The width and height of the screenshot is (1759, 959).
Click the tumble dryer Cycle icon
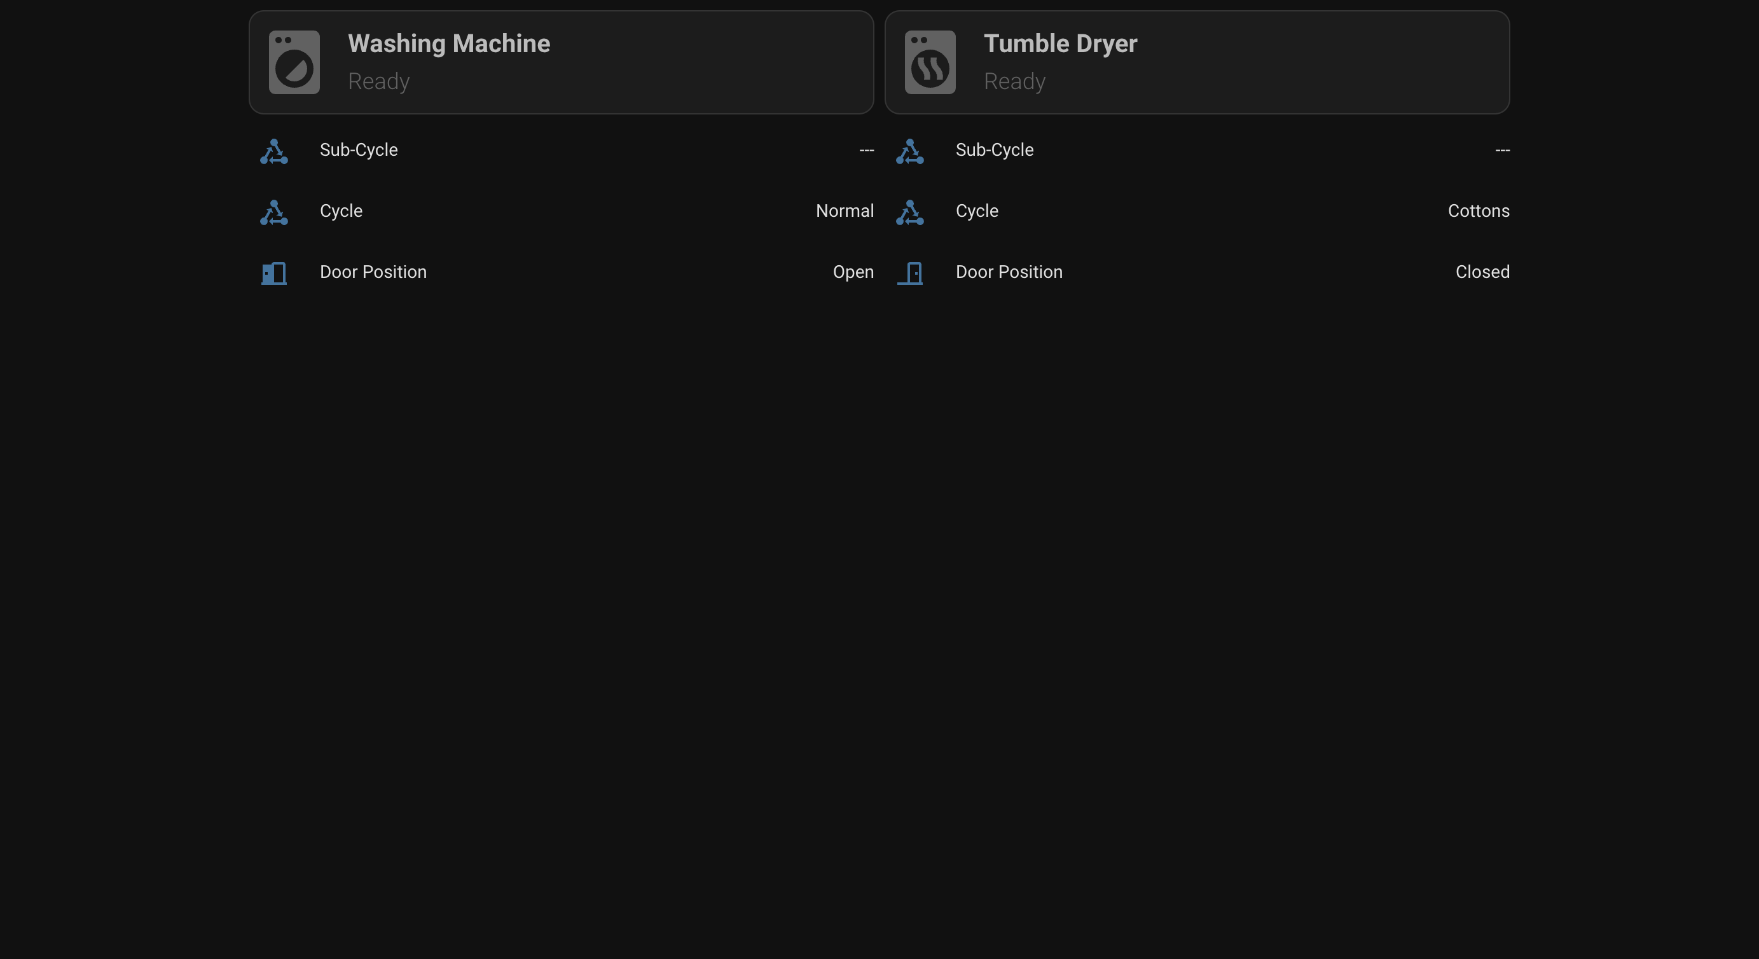point(909,212)
